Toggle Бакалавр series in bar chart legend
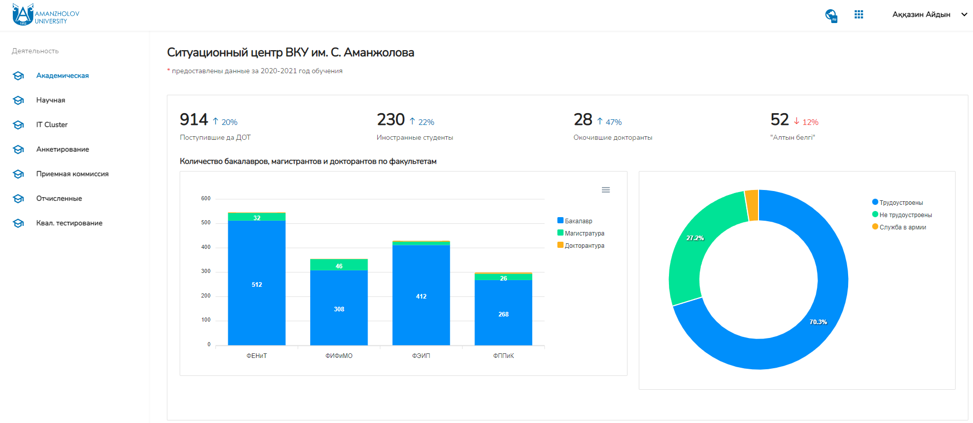The width and height of the screenshot is (973, 423). (x=578, y=221)
